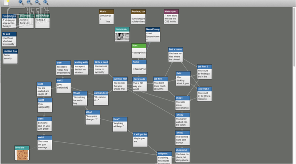Select the homeless image passage thumbnail
Screen dimensions: 296x164
(x=122, y=35)
